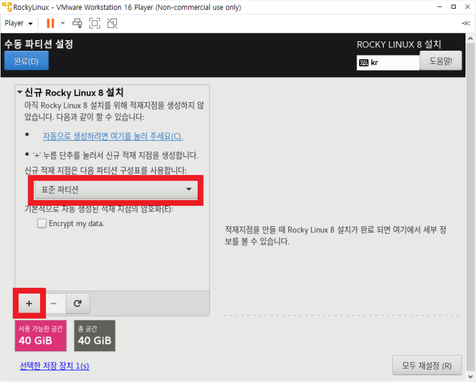The width and height of the screenshot is (476, 382).
Task: Click the 수동 파티션 설정 heading
Action: point(39,44)
